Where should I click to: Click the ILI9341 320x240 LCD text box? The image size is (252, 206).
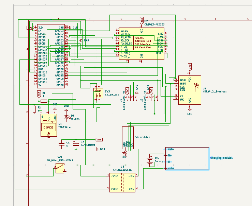click(143, 42)
